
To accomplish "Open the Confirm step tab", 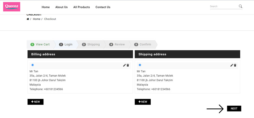I will (143, 44).
